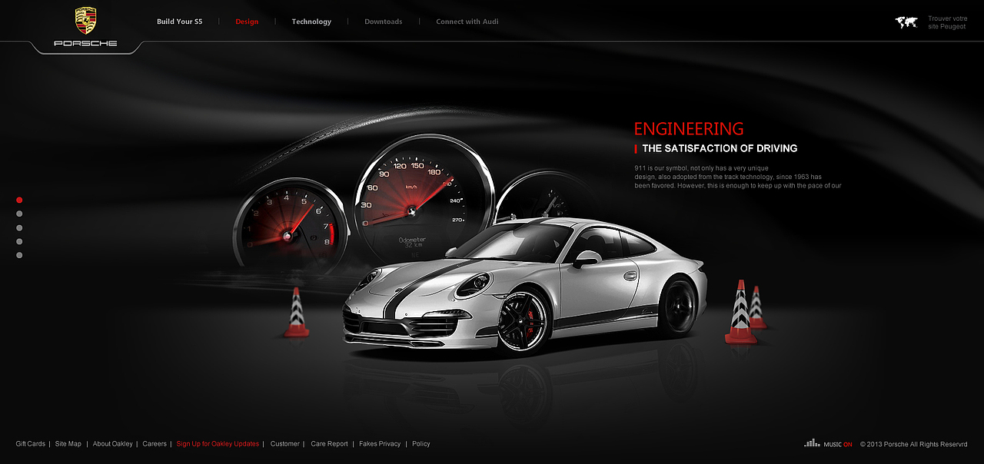Open the Downloads menu item
Viewport: 984px width, 464px height.
[384, 22]
